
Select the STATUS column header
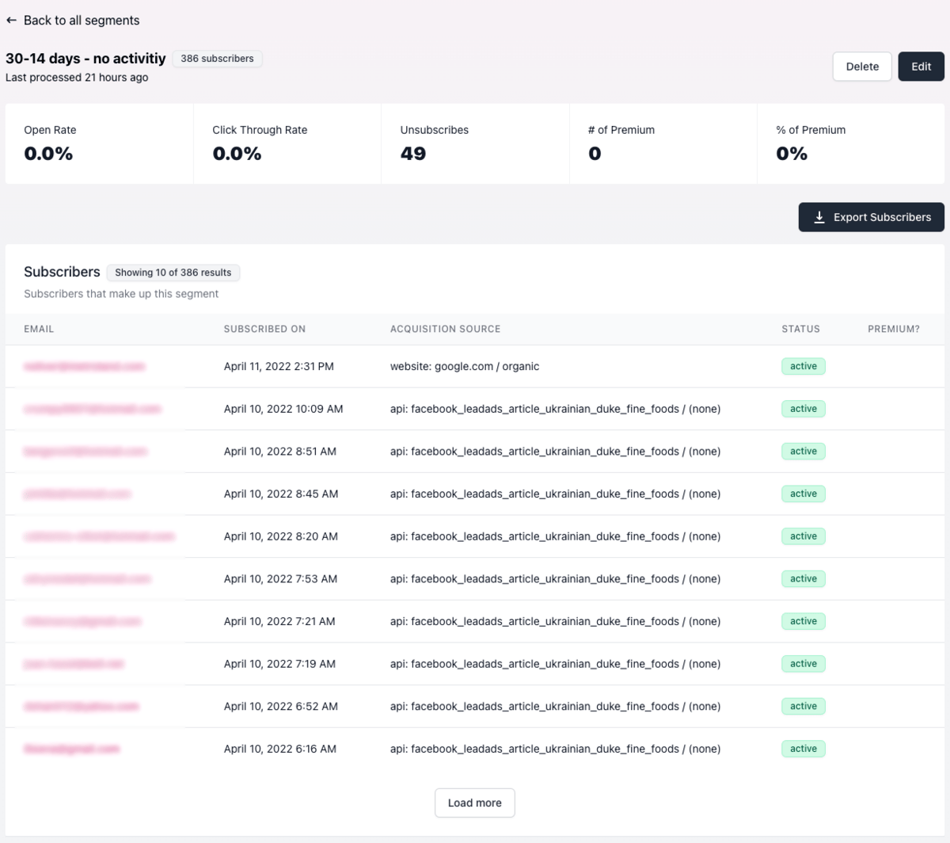pyautogui.click(x=800, y=329)
